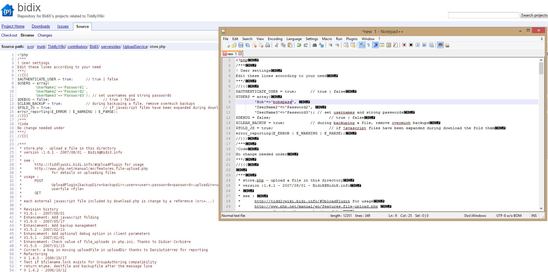Open the function list icon
The image size is (548, 272).
(x=395, y=45)
